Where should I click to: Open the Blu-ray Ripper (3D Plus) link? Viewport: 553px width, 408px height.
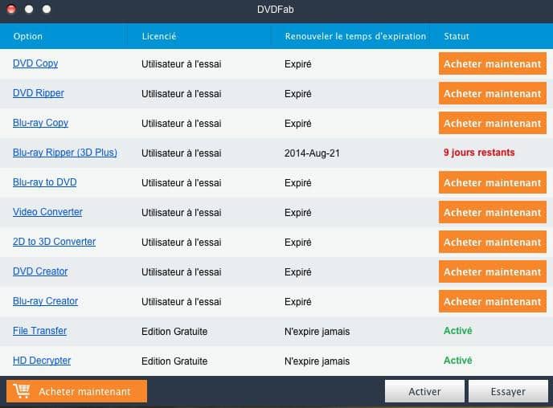tap(65, 153)
